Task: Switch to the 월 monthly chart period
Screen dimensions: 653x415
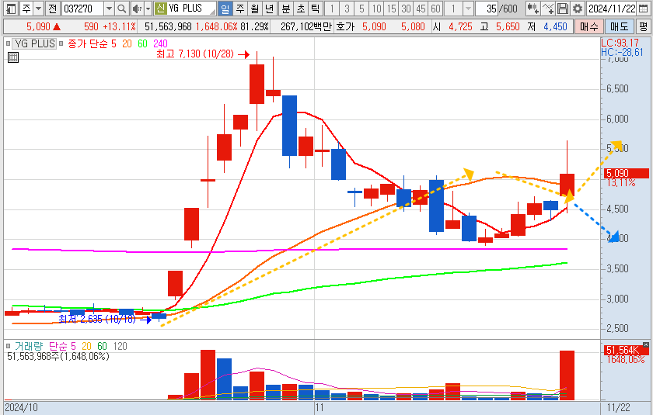Action: tap(255, 9)
